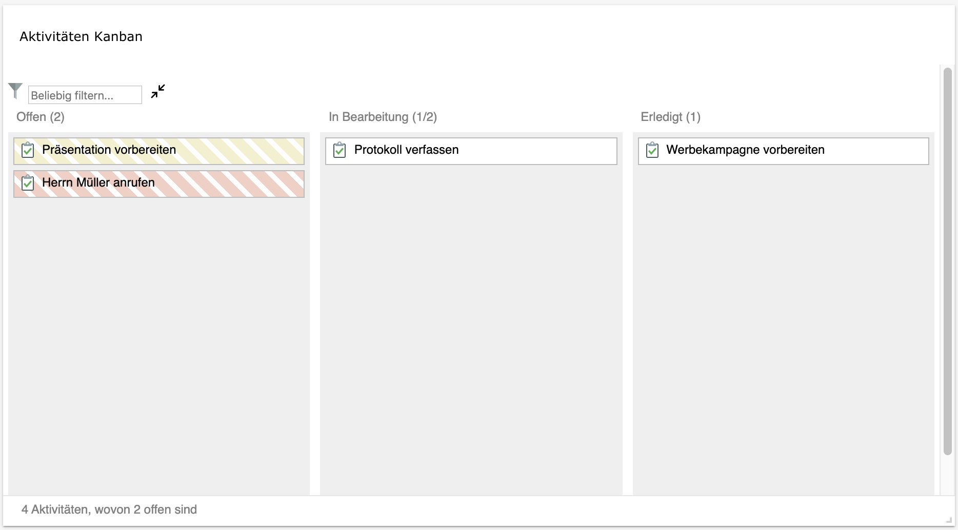Click the resize grip in bottom-right corner
The height and width of the screenshot is (530, 958).
click(948, 520)
